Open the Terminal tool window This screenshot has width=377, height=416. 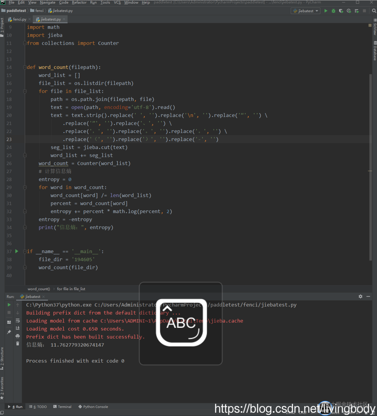click(62, 407)
